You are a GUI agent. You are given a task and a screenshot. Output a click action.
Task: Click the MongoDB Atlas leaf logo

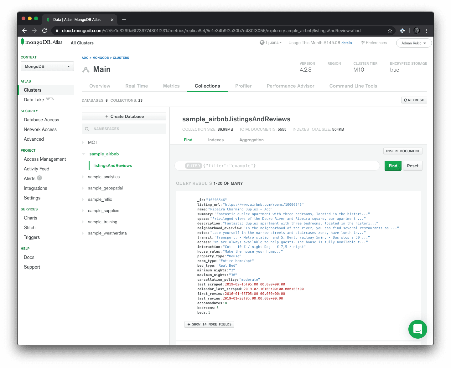[x=23, y=42]
